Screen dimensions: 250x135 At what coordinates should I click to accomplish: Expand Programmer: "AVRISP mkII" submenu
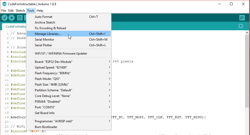coord(69,121)
